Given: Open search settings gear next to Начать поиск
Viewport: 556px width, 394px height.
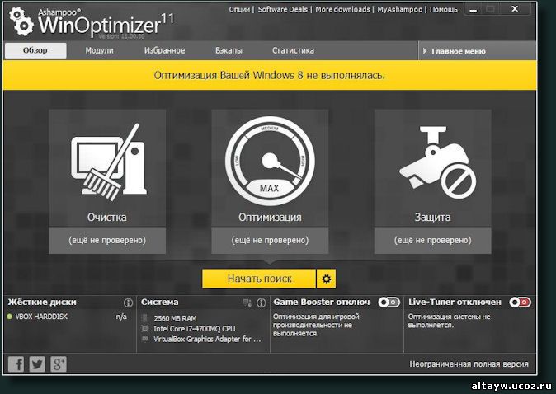Looking at the screenshot, I should (x=326, y=279).
